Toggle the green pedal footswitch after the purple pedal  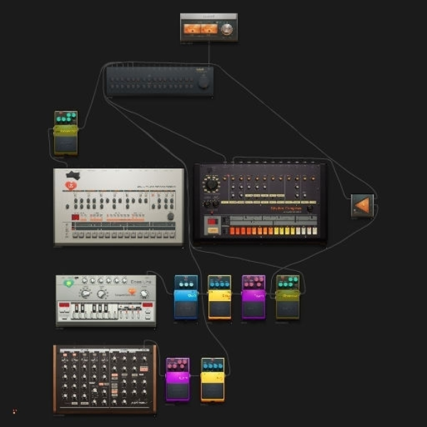click(288, 309)
